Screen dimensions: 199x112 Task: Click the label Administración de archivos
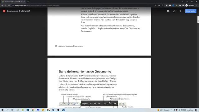click(119, 99)
